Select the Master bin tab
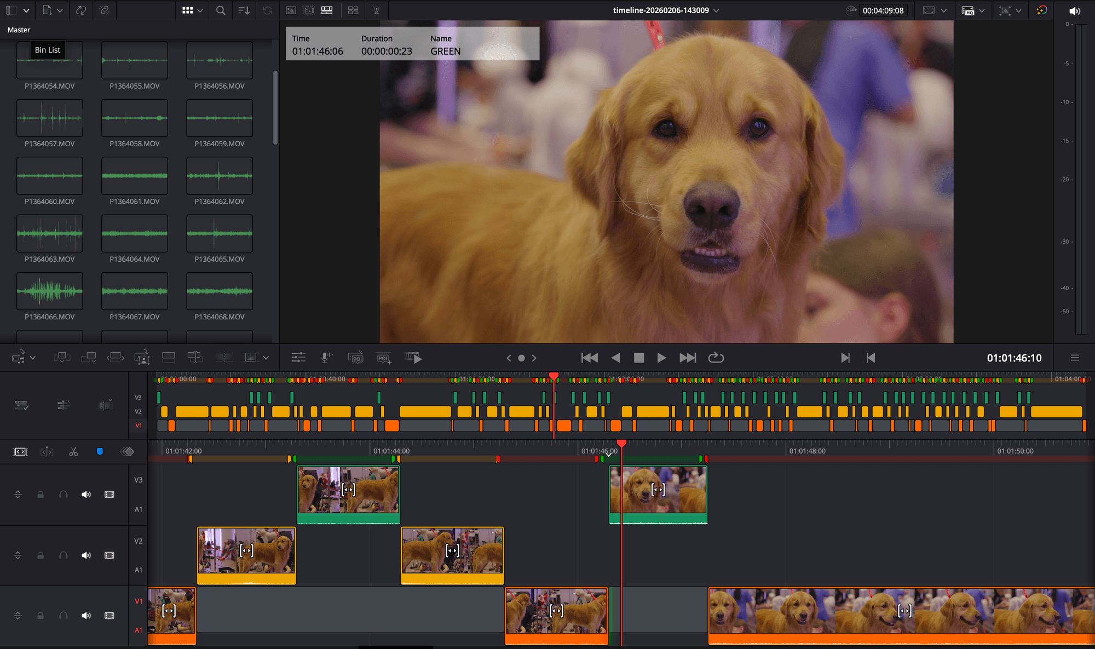 point(18,30)
